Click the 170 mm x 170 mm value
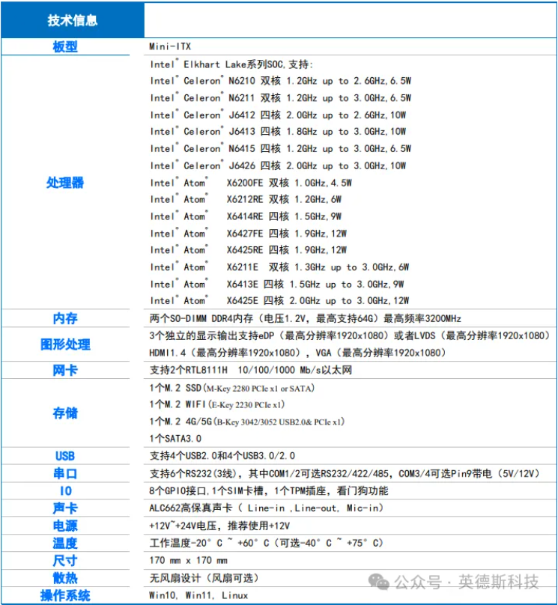The image size is (558, 605). [x=188, y=560]
